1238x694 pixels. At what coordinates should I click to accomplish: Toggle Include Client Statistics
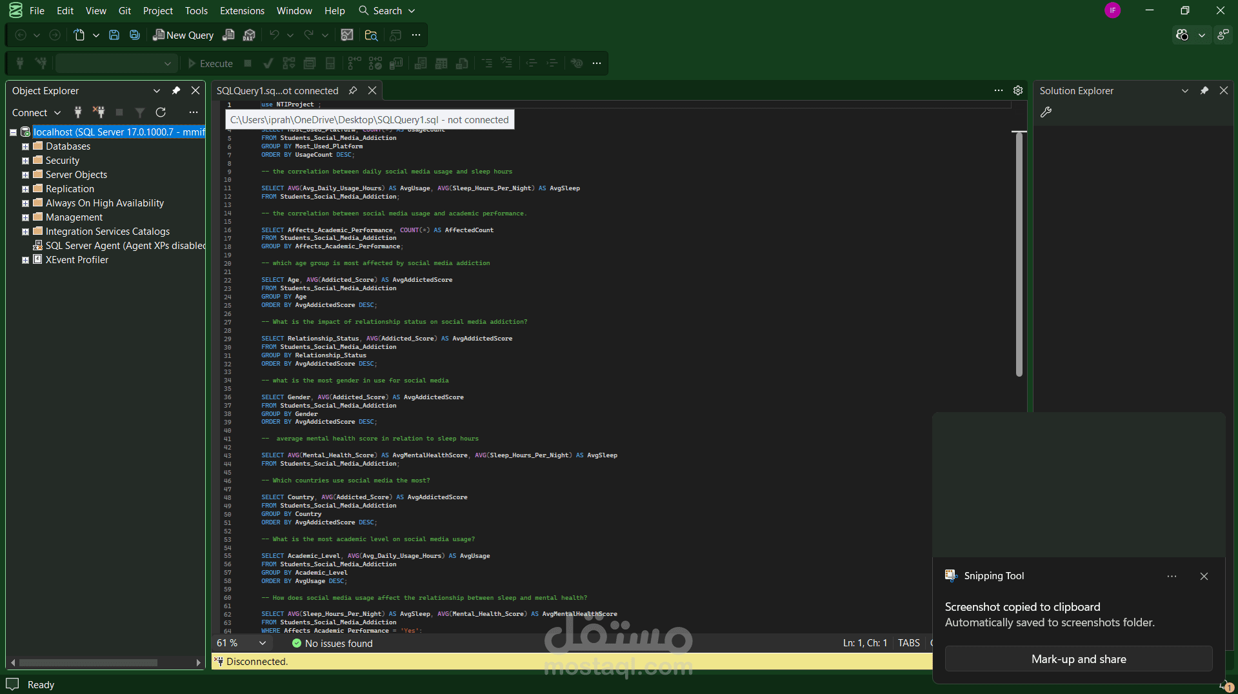[x=396, y=63]
